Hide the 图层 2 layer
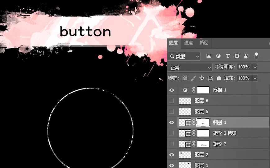This screenshot has height=168, width=270. point(172,155)
